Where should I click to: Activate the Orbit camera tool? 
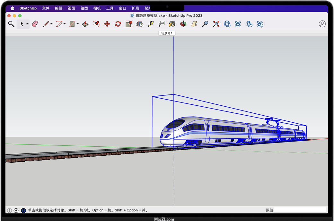click(x=183, y=24)
